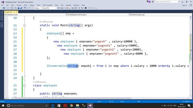Click the split editor handle above scrollbar

[x=191, y=17]
